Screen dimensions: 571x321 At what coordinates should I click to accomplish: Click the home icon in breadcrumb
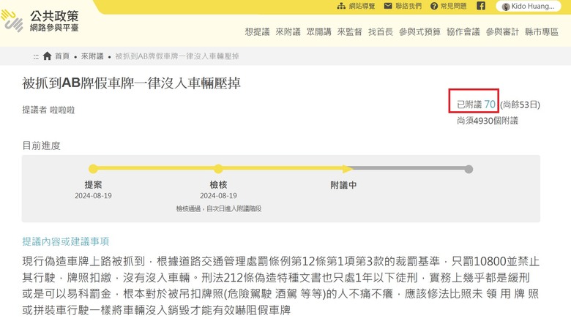pyautogui.click(x=47, y=56)
